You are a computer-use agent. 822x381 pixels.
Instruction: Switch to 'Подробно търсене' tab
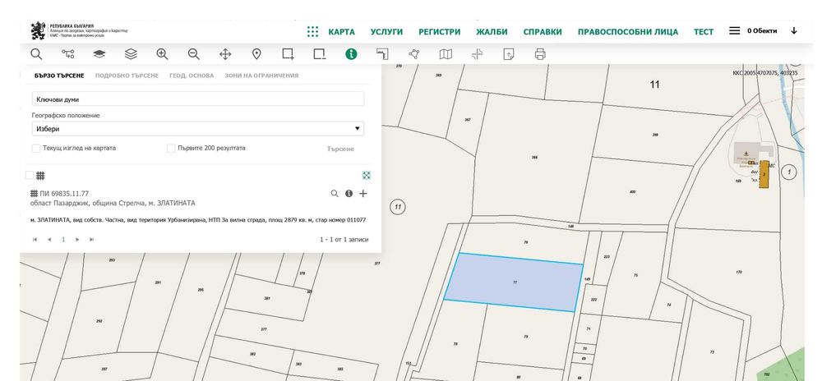127,76
